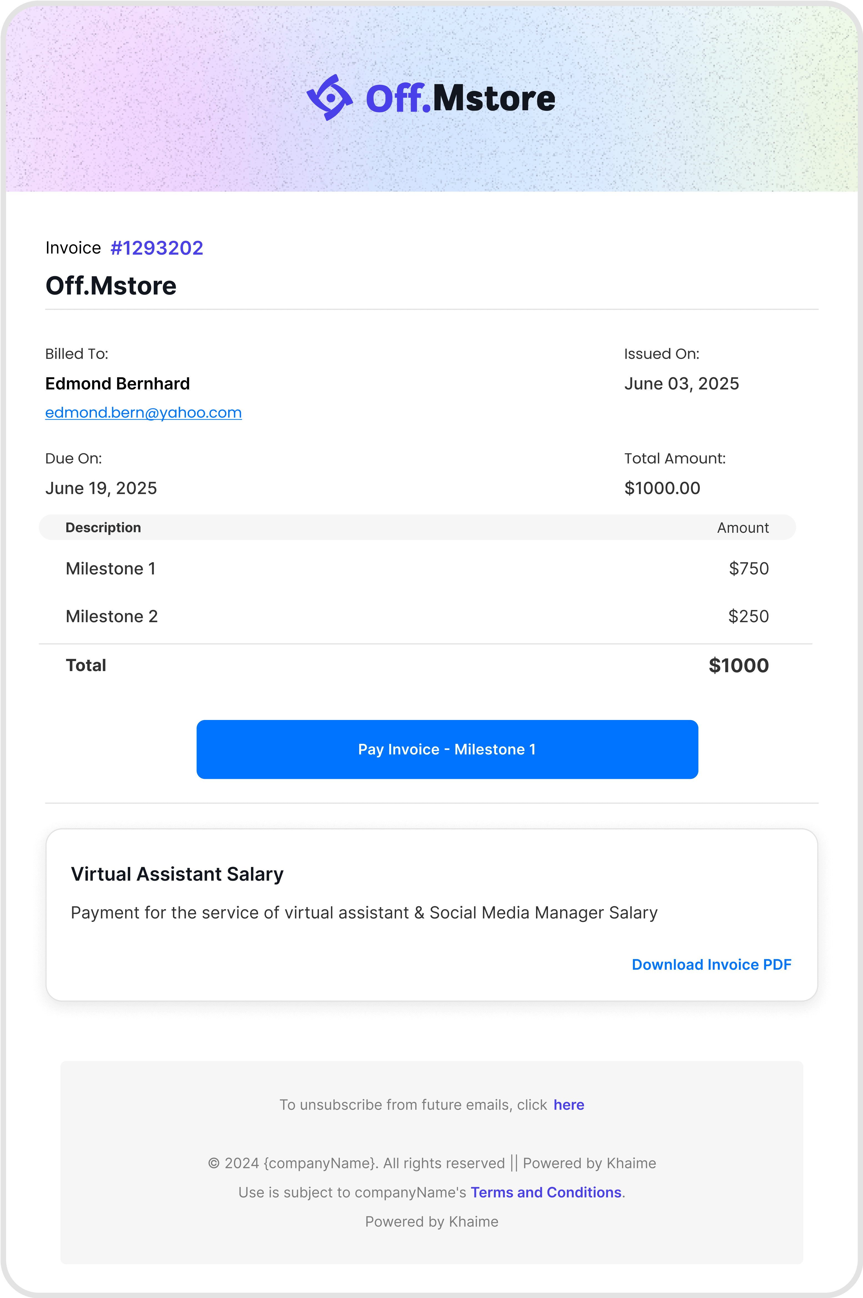Click the Off.Mstore header wordmark
863x1298 pixels.
click(x=461, y=99)
